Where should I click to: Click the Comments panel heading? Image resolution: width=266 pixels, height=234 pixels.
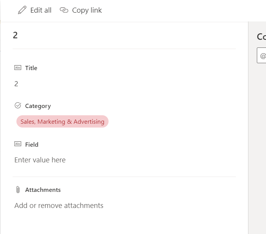[261, 37]
